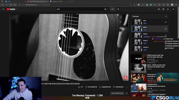Open the Create video camera icon
The image size is (179, 100).
159,9
